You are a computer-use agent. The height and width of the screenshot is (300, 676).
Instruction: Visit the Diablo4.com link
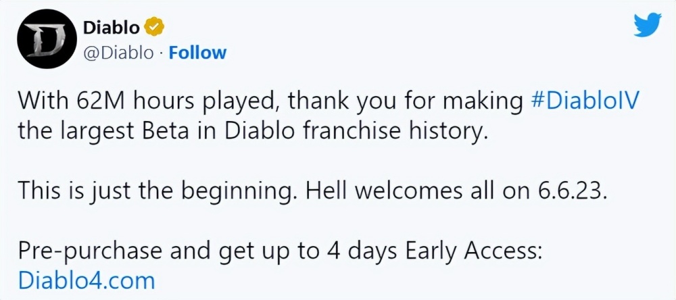coord(86,279)
